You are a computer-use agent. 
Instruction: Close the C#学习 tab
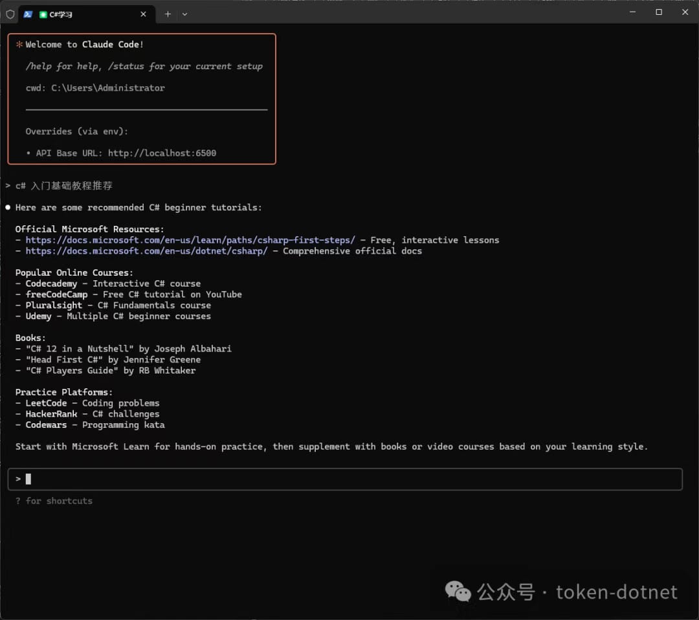pos(143,14)
